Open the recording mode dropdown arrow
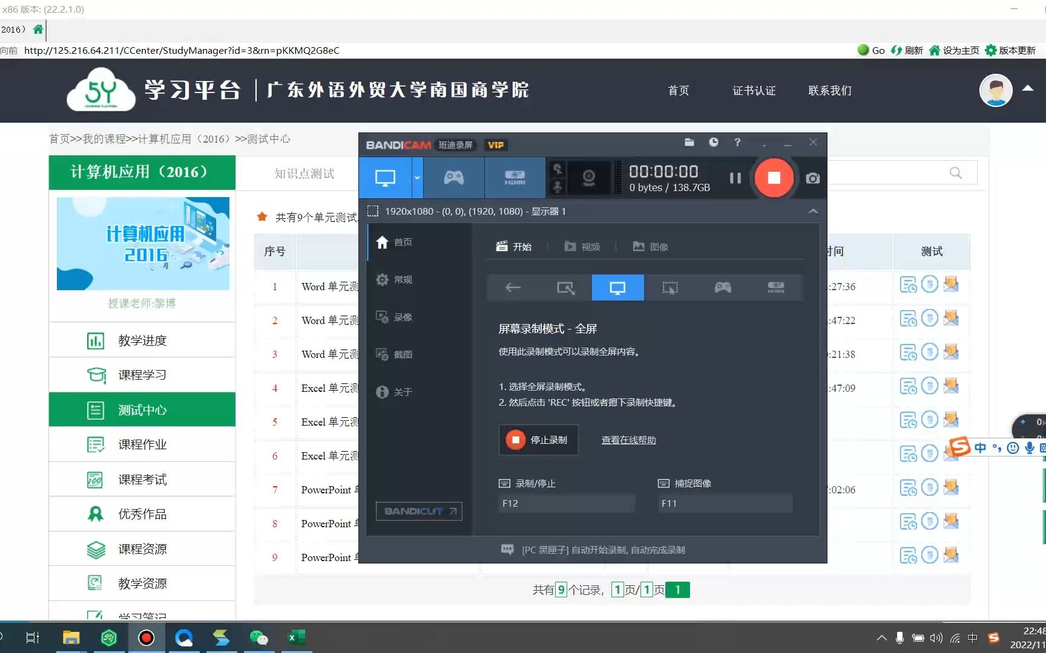The width and height of the screenshot is (1046, 653). 417,178
